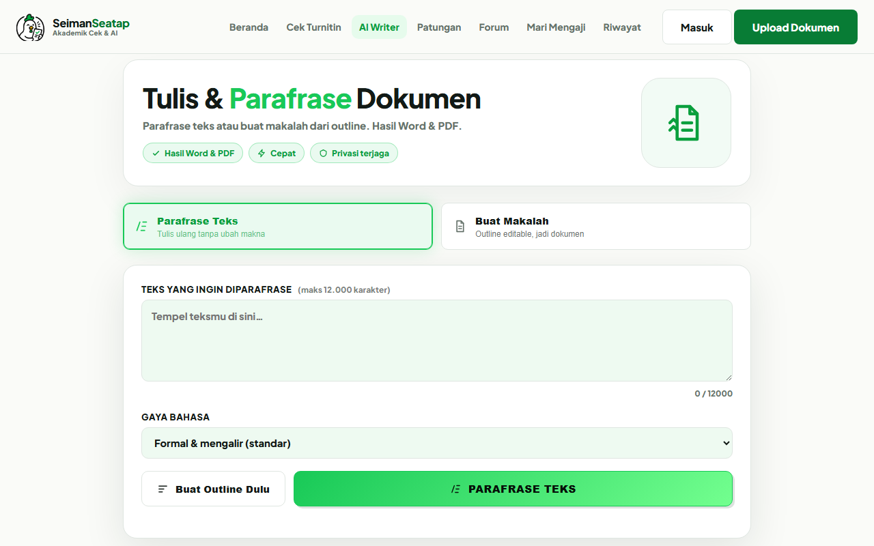Open Cek Turnitin from the navigation
The image size is (874, 546).
(313, 27)
